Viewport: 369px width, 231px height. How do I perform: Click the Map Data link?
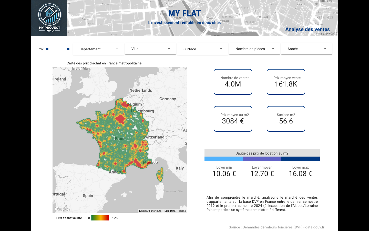(x=170, y=211)
